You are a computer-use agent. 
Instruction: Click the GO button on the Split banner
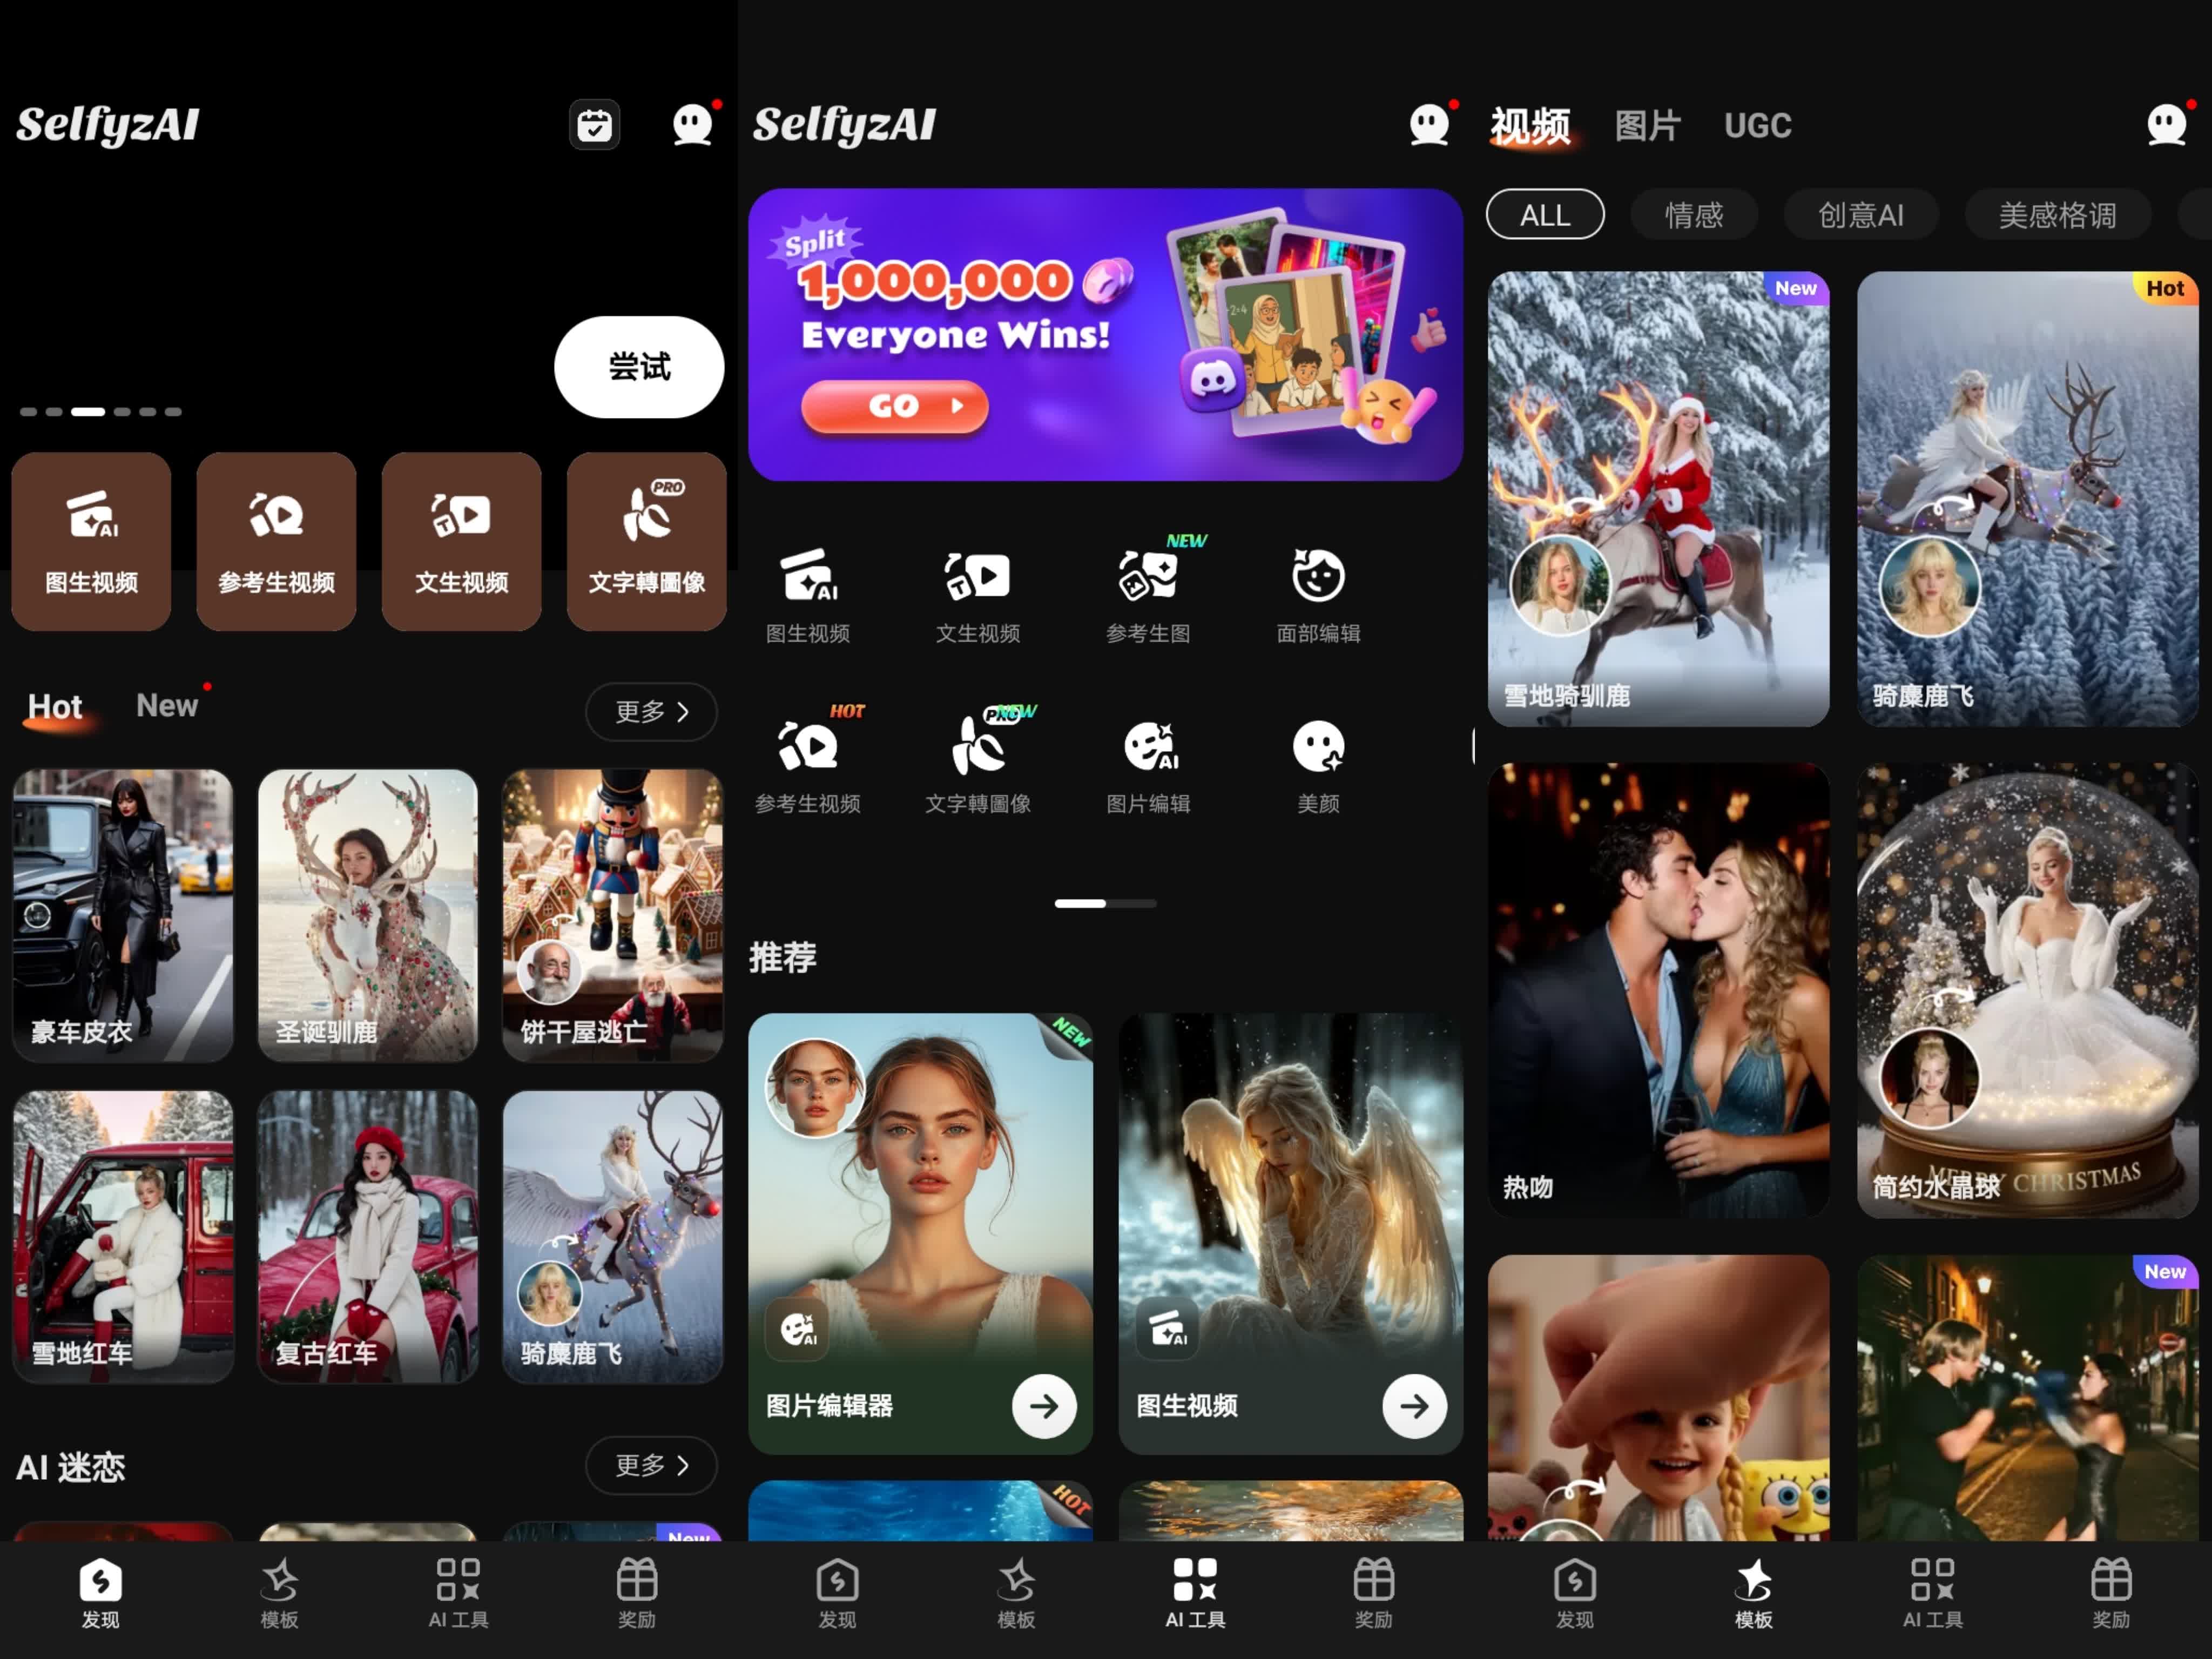[x=894, y=406]
